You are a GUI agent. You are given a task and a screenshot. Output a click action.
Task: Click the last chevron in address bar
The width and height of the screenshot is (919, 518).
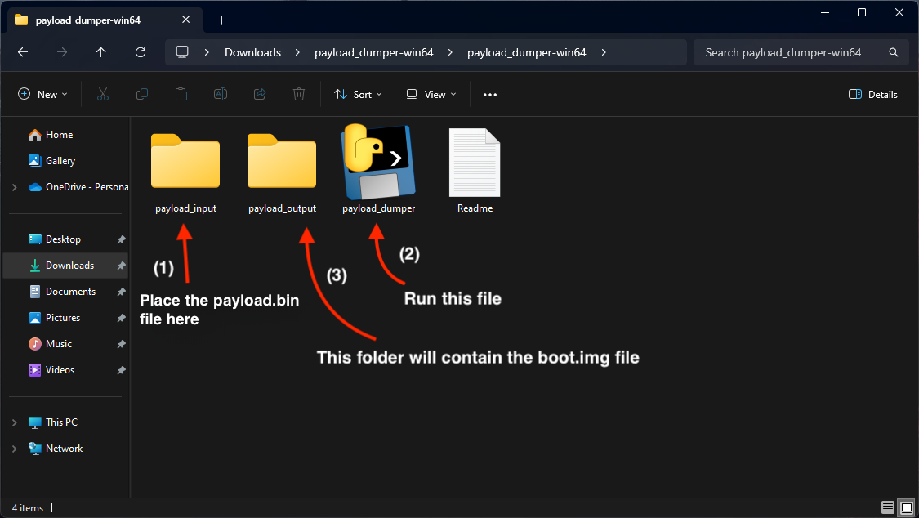[603, 52]
